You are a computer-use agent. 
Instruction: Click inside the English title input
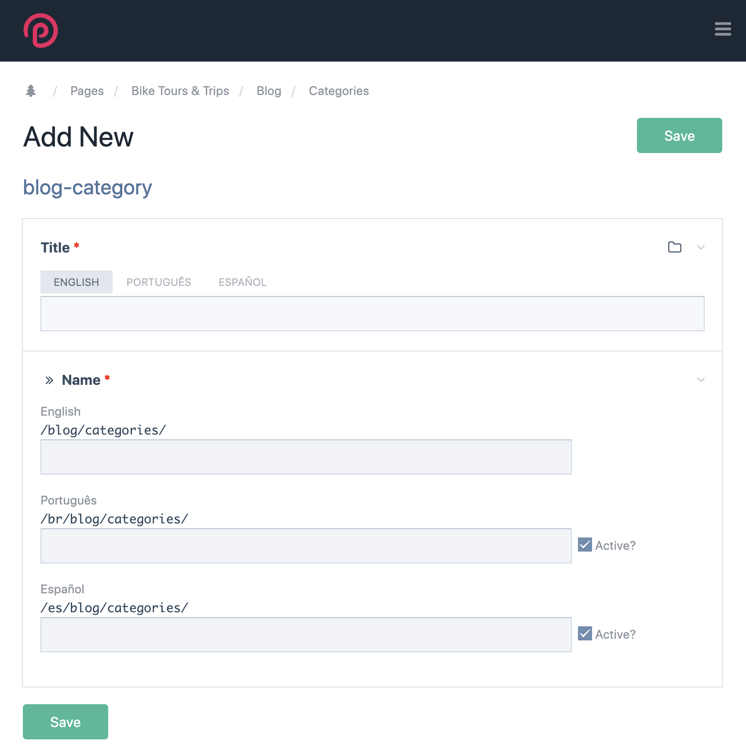point(372,313)
